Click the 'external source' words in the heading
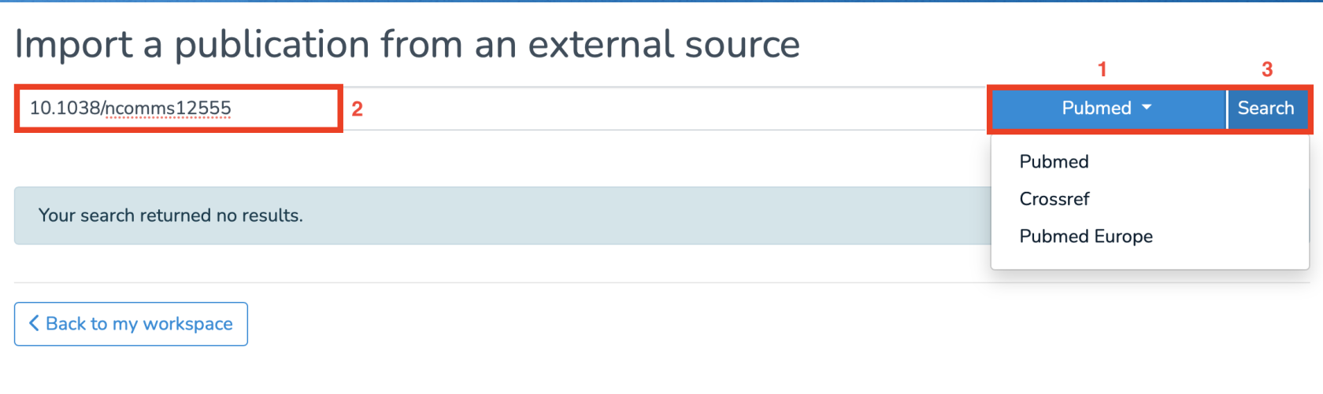The width and height of the screenshot is (1323, 394). coord(663,44)
